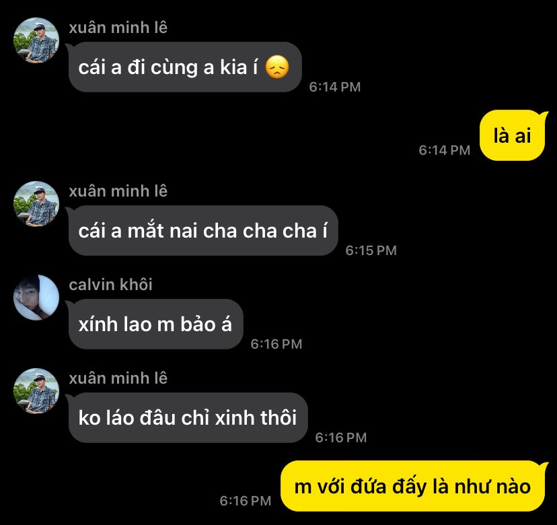Click 6:16 PM timestamp beside the last yellow message

[x=246, y=501]
